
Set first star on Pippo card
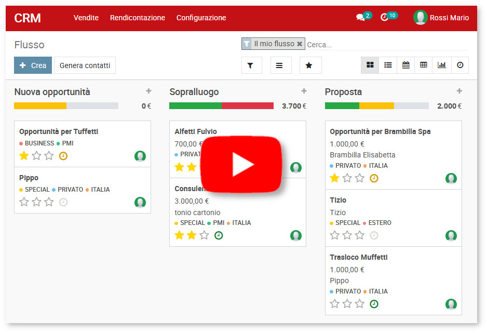click(x=24, y=202)
